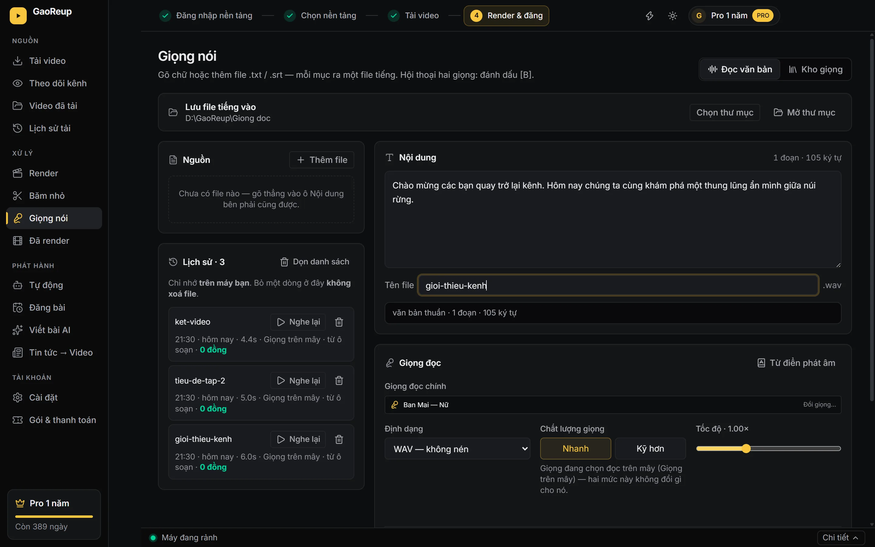
Task: Open the Render section in sidebar
Action: click(x=54, y=173)
